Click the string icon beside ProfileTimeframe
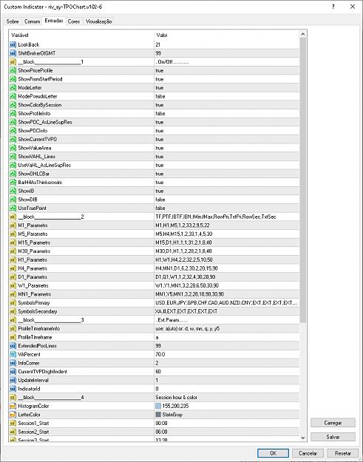363x462 pixels. (13, 337)
